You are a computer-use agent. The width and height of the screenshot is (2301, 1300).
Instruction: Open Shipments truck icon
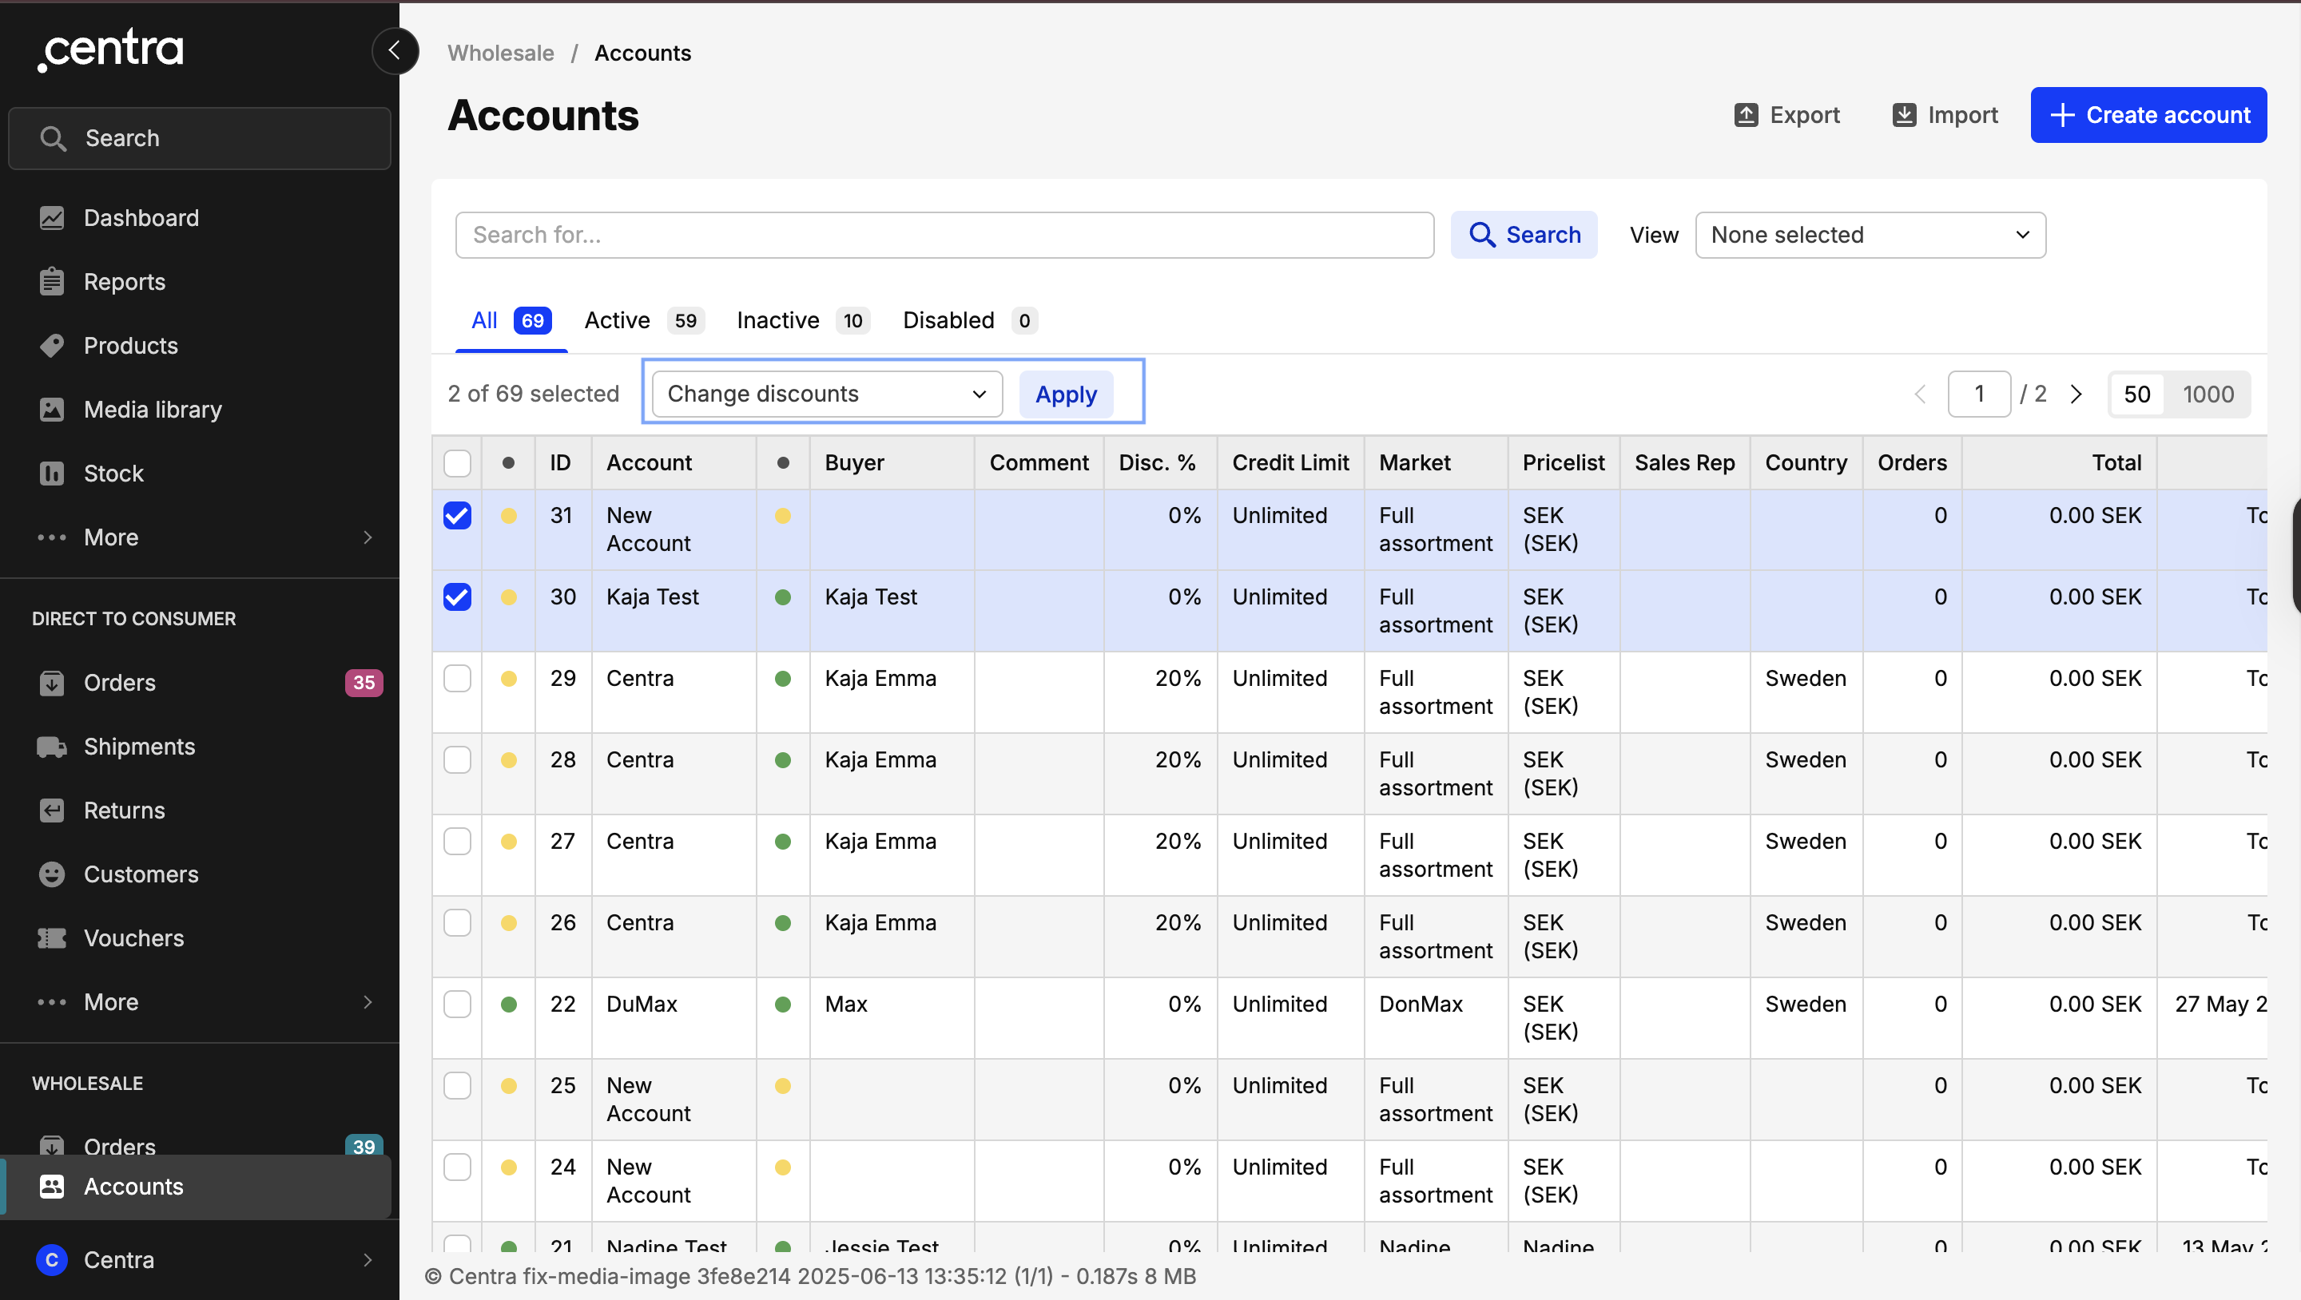tap(52, 747)
